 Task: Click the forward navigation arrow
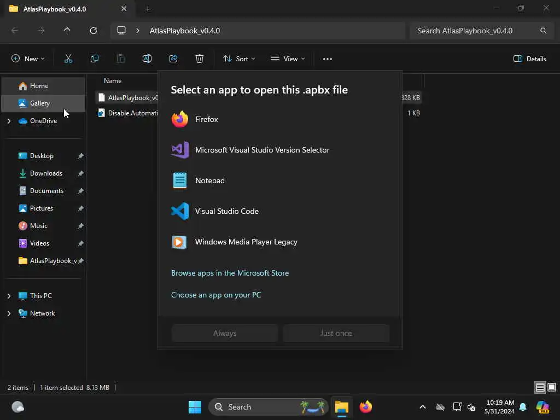click(x=41, y=31)
